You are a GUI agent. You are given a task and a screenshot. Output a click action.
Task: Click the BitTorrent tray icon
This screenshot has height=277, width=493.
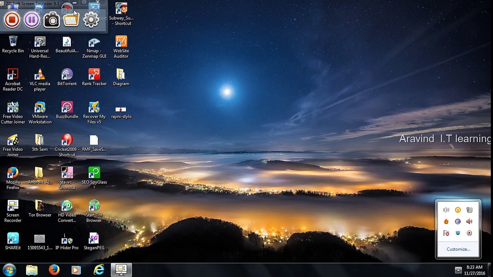click(x=458, y=222)
